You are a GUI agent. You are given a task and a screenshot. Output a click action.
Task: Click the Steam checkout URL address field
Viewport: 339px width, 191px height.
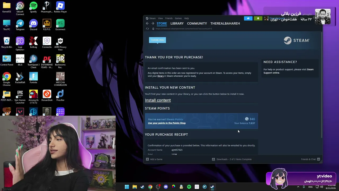[184, 29]
